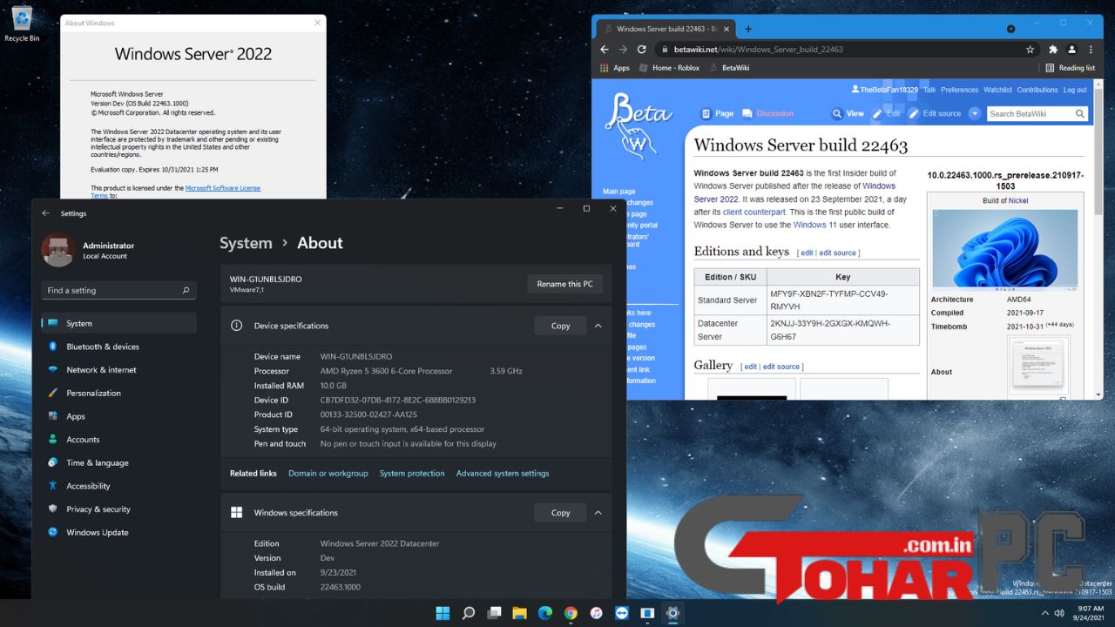Close the Windows Server build 22463 tab
This screenshot has height=627, width=1115.
727,29
